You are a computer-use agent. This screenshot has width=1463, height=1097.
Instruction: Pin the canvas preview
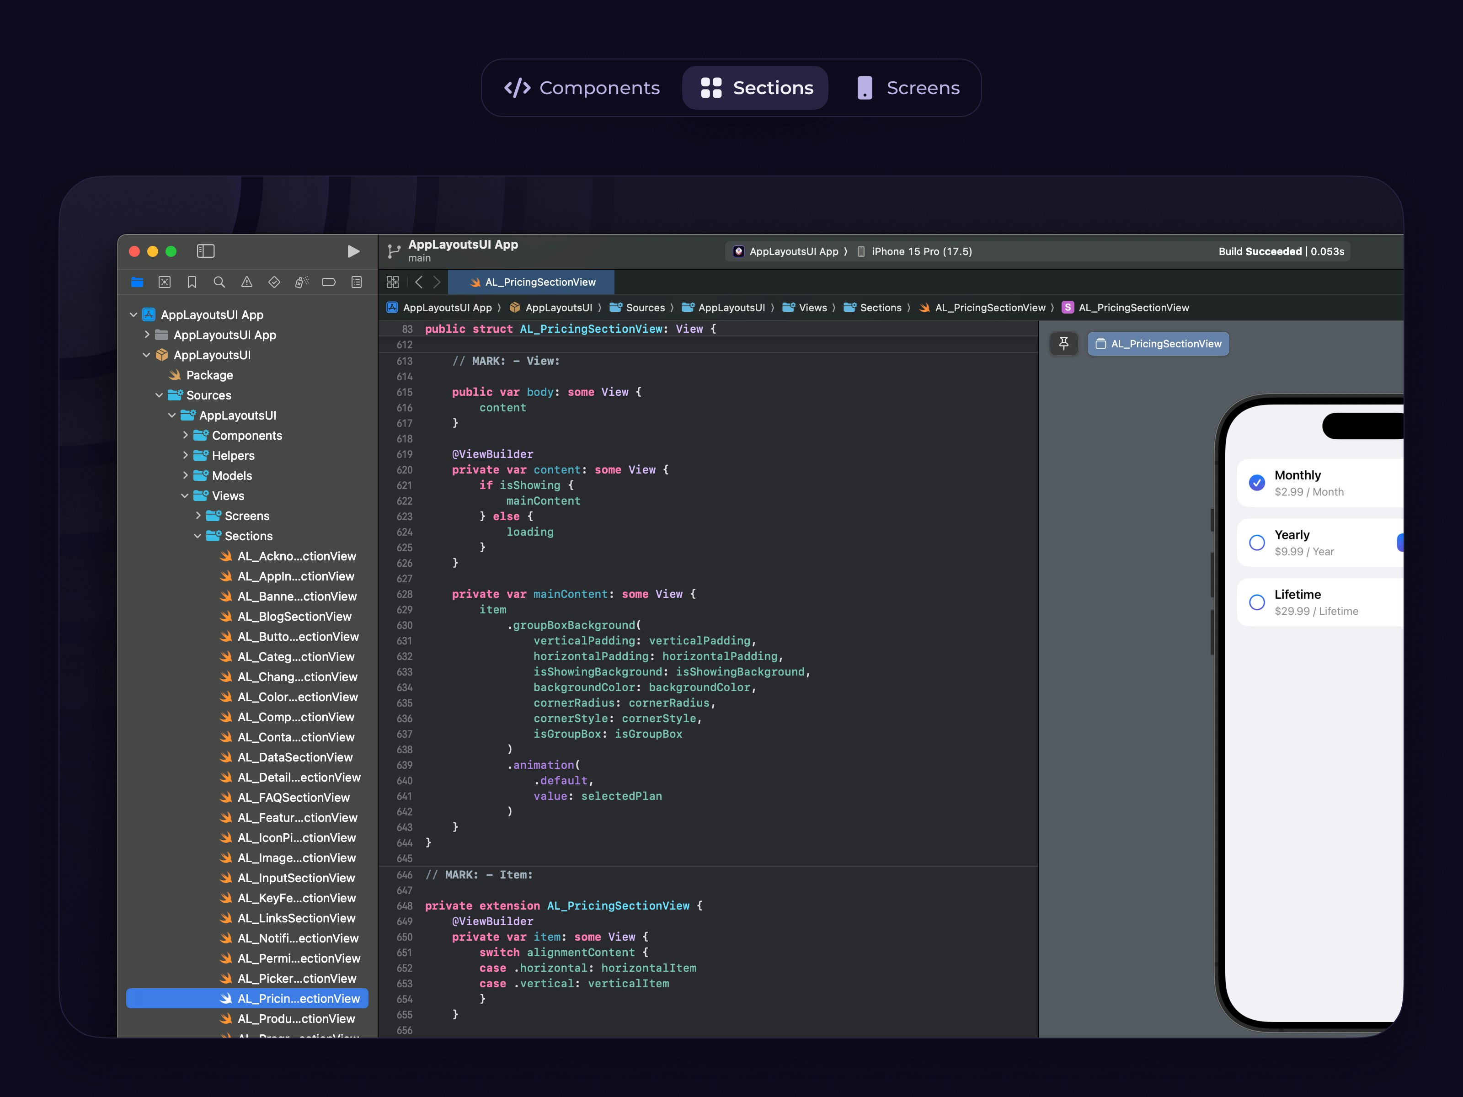tap(1064, 344)
